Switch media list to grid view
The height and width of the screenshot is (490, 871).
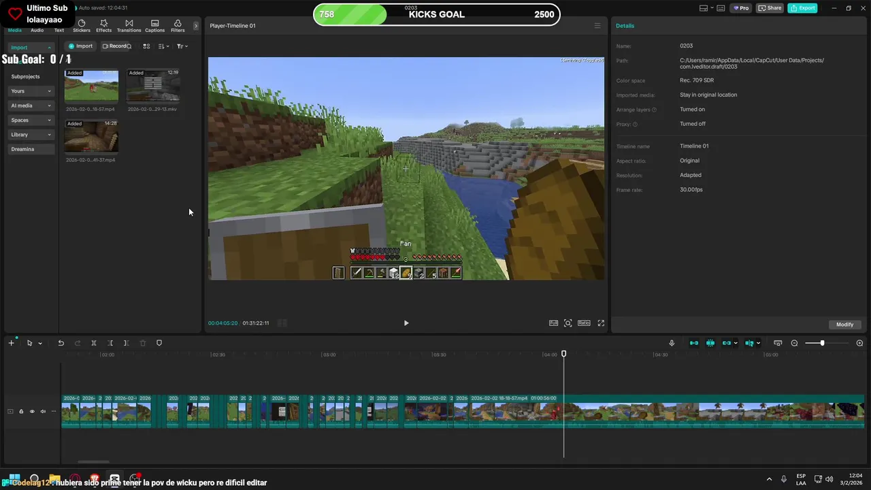(146, 46)
